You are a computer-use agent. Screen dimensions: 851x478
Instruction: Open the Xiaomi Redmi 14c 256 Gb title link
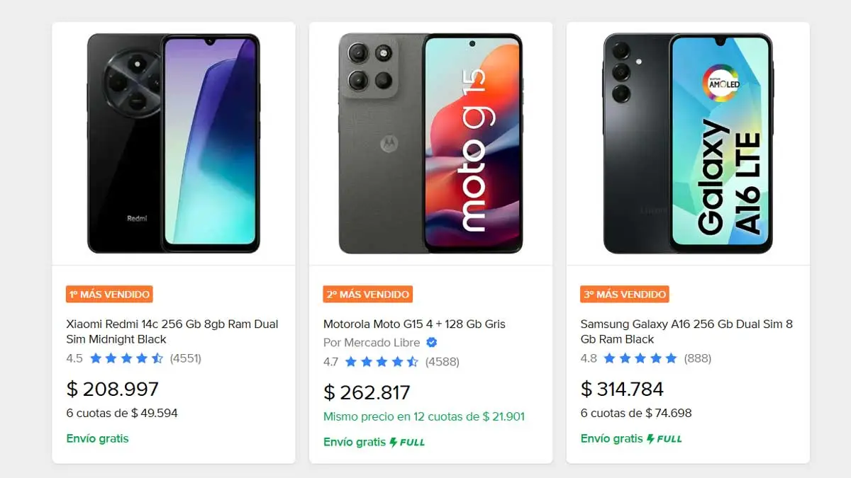(172, 331)
